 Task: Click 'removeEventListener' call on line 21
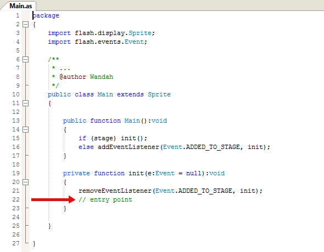(x=115, y=191)
